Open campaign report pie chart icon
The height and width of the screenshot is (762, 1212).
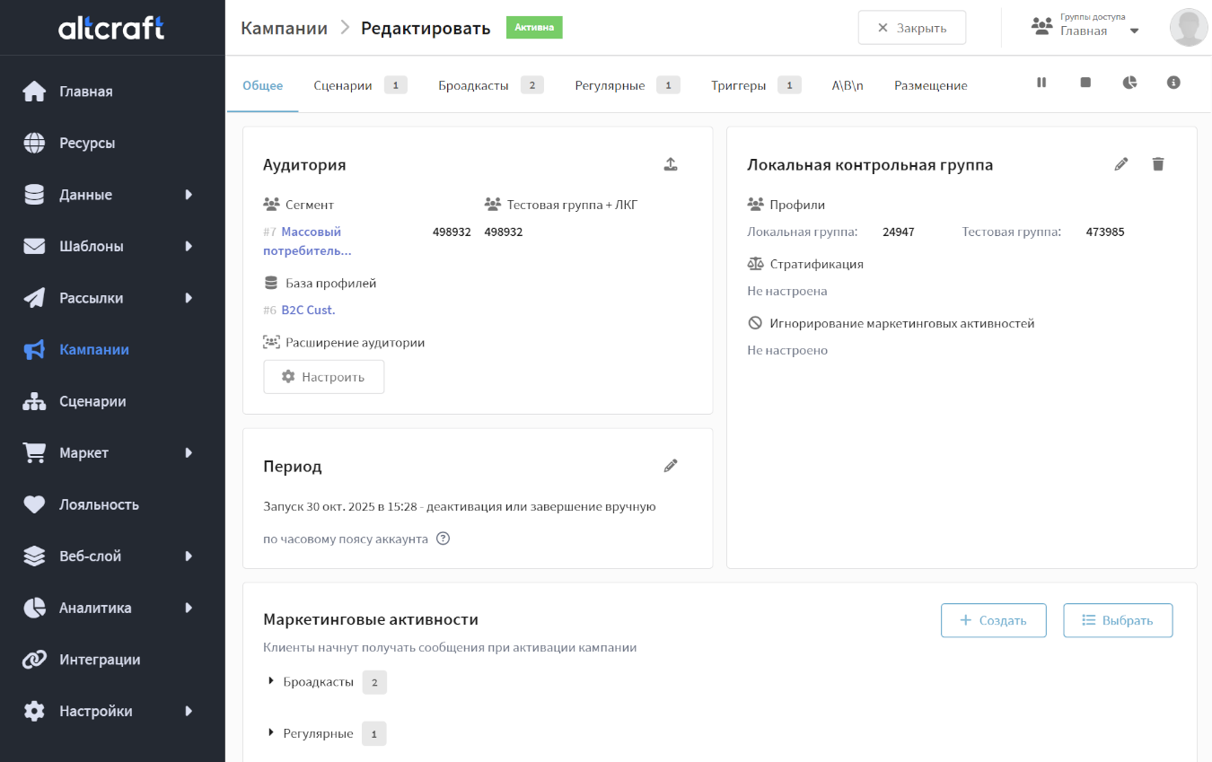1129,83
